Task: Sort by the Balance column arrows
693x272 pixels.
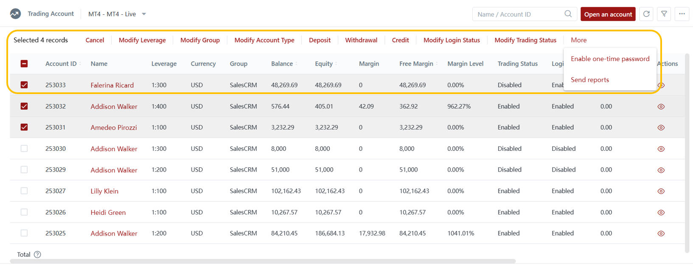Action: 296,64
